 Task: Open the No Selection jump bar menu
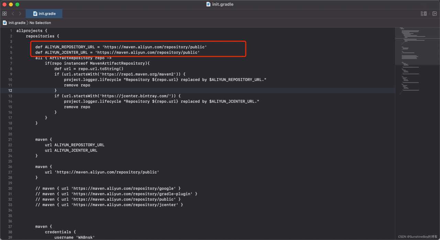(x=40, y=23)
